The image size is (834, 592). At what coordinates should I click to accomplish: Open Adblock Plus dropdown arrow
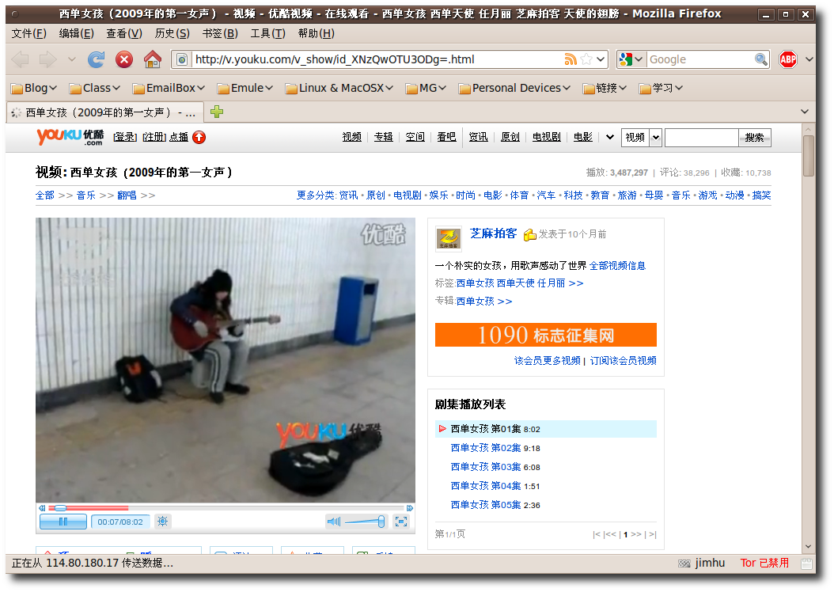pos(809,59)
